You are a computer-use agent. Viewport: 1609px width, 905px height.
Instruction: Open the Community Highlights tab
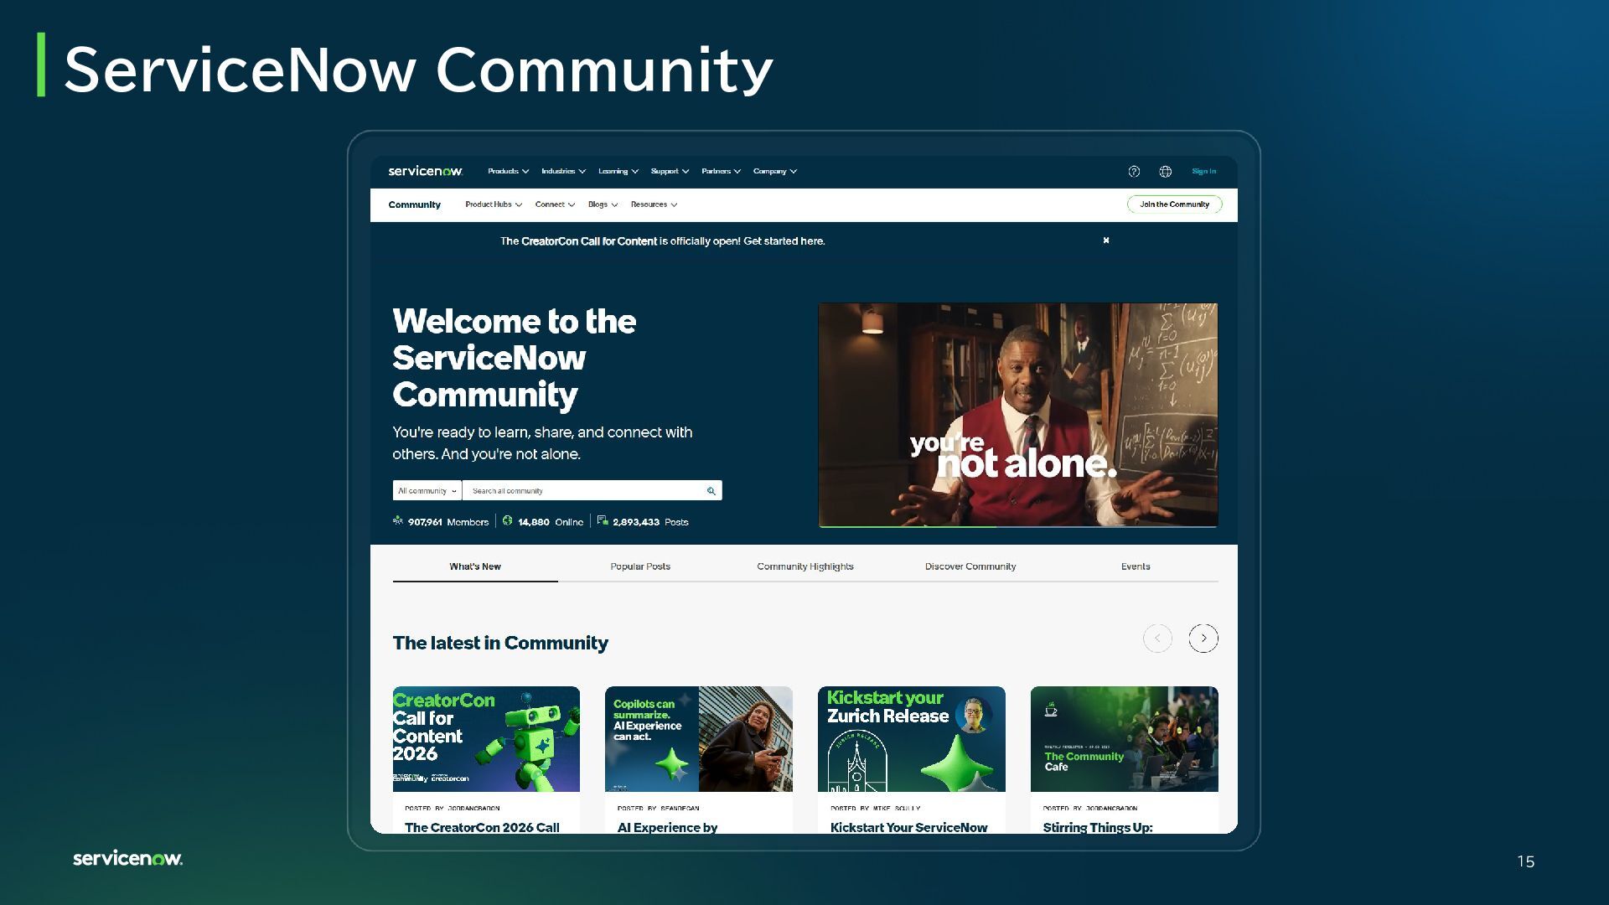click(804, 566)
